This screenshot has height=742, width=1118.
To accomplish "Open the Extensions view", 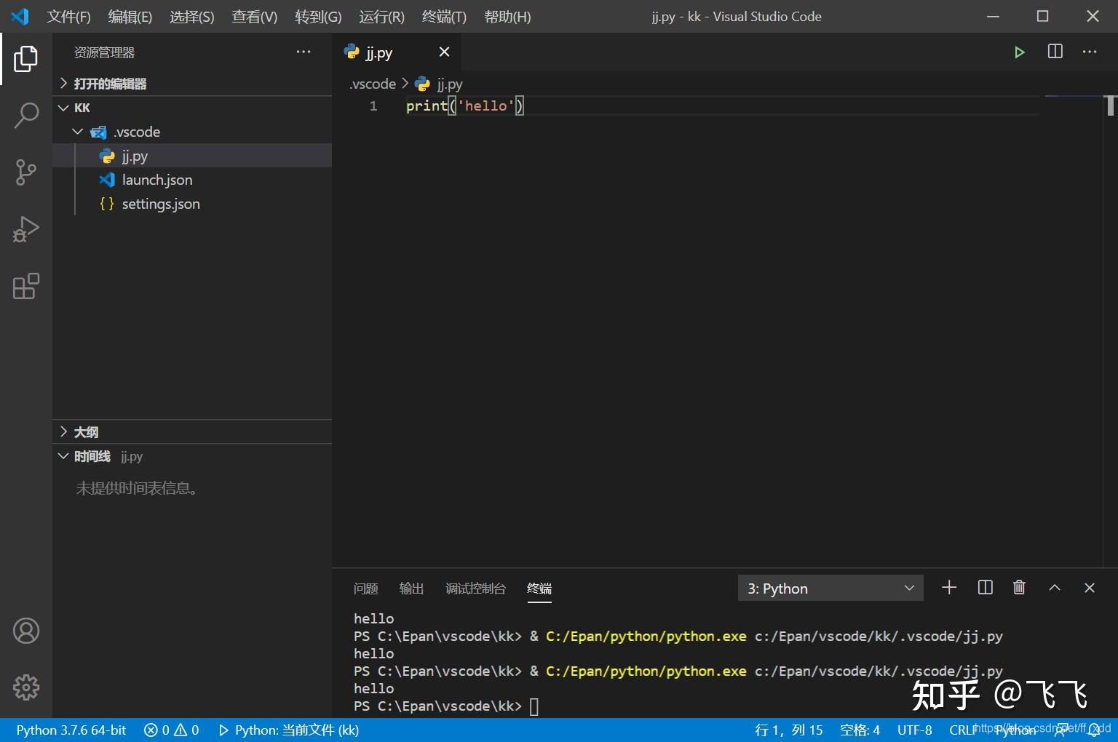I will pyautogui.click(x=27, y=286).
